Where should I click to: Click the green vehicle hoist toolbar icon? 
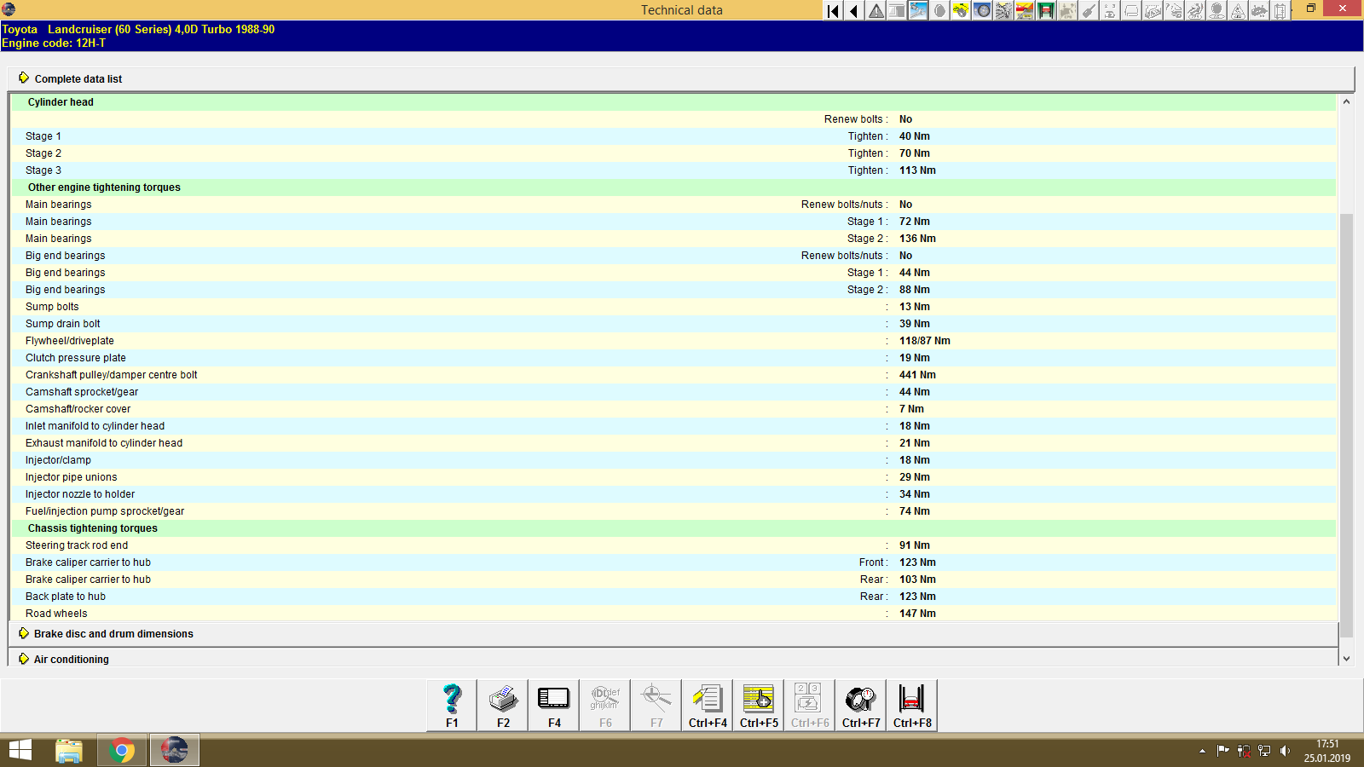1047,10
